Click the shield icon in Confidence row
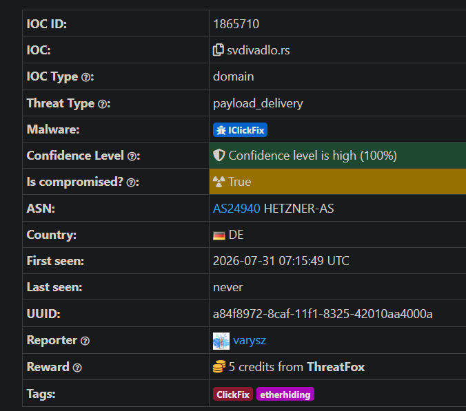This screenshot has height=411, width=466. pos(219,155)
